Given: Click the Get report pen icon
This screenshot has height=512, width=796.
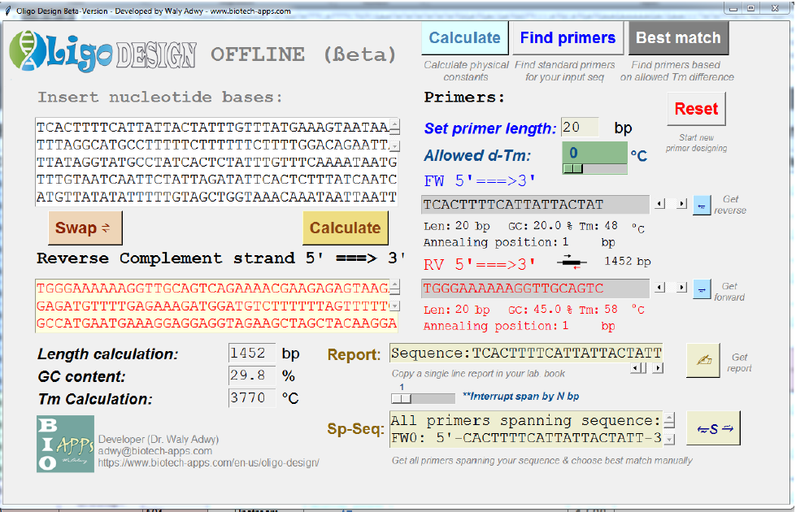Looking at the screenshot, I should tap(703, 360).
